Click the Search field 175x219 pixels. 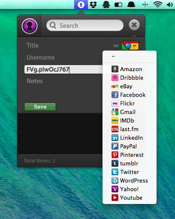click(x=85, y=25)
